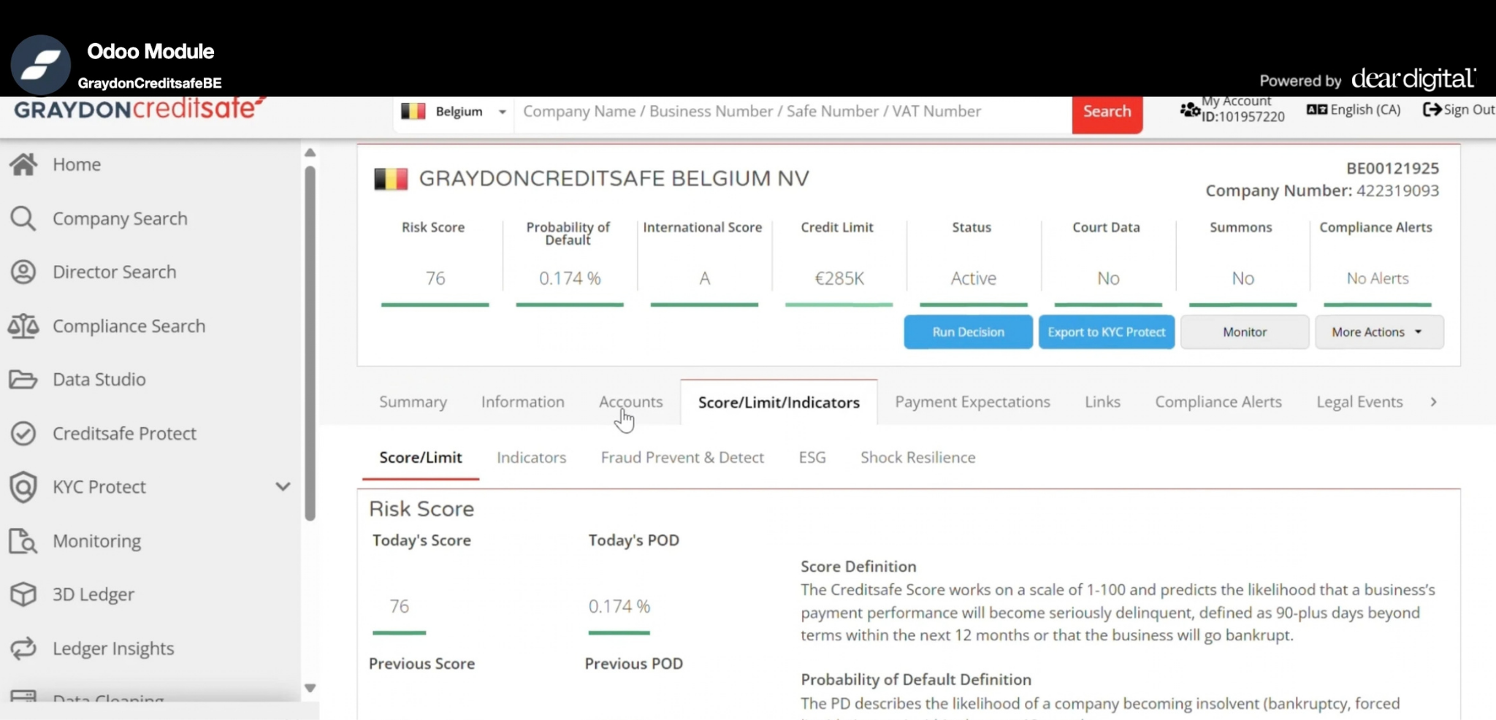Show more tabs with right chevron

coord(1433,402)
